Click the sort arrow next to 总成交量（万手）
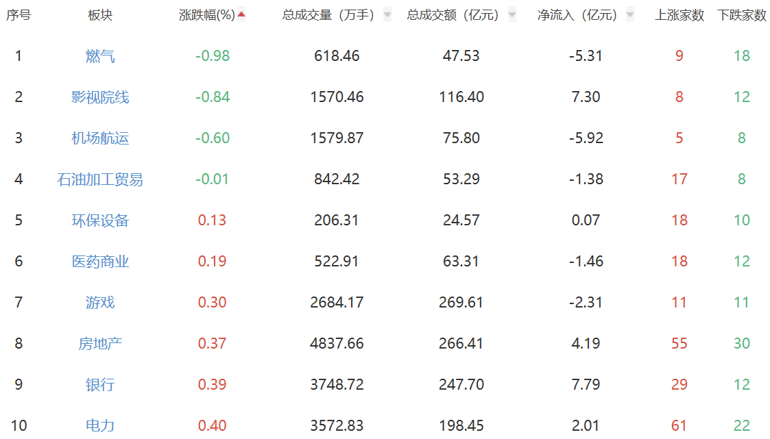The height and width of the screenshot is (439, 770). (x=387, y=15)
